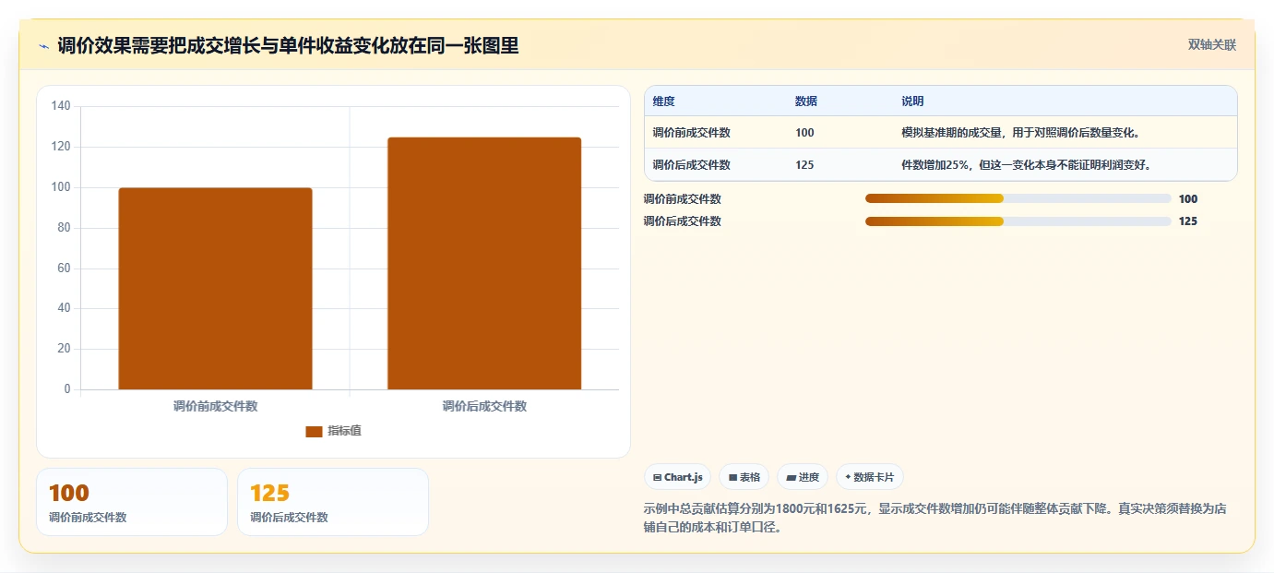Image resolution: width=1274 pixels, height=573 pixels.
Task: Click the 双轴关联 label
Action: pyautogui.click(x=1211, y=45)
